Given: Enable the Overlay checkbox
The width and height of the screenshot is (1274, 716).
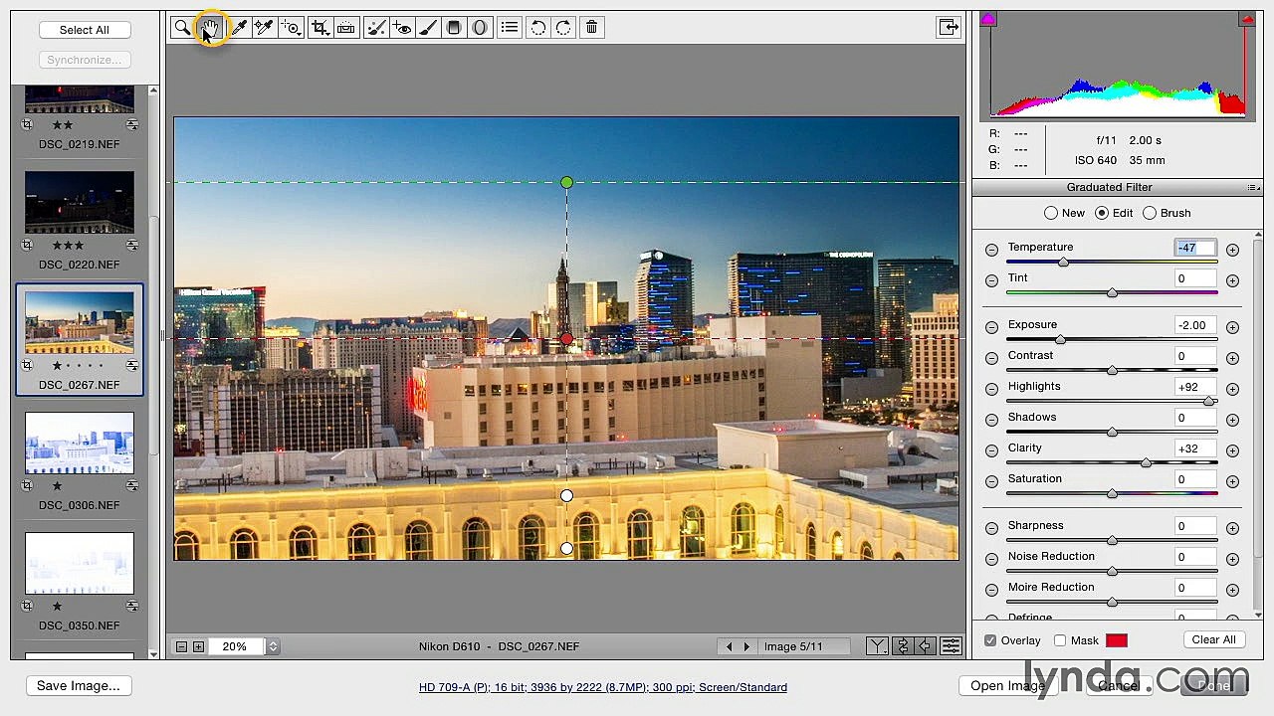Looking at the screenshot, I should coord(990,640).
